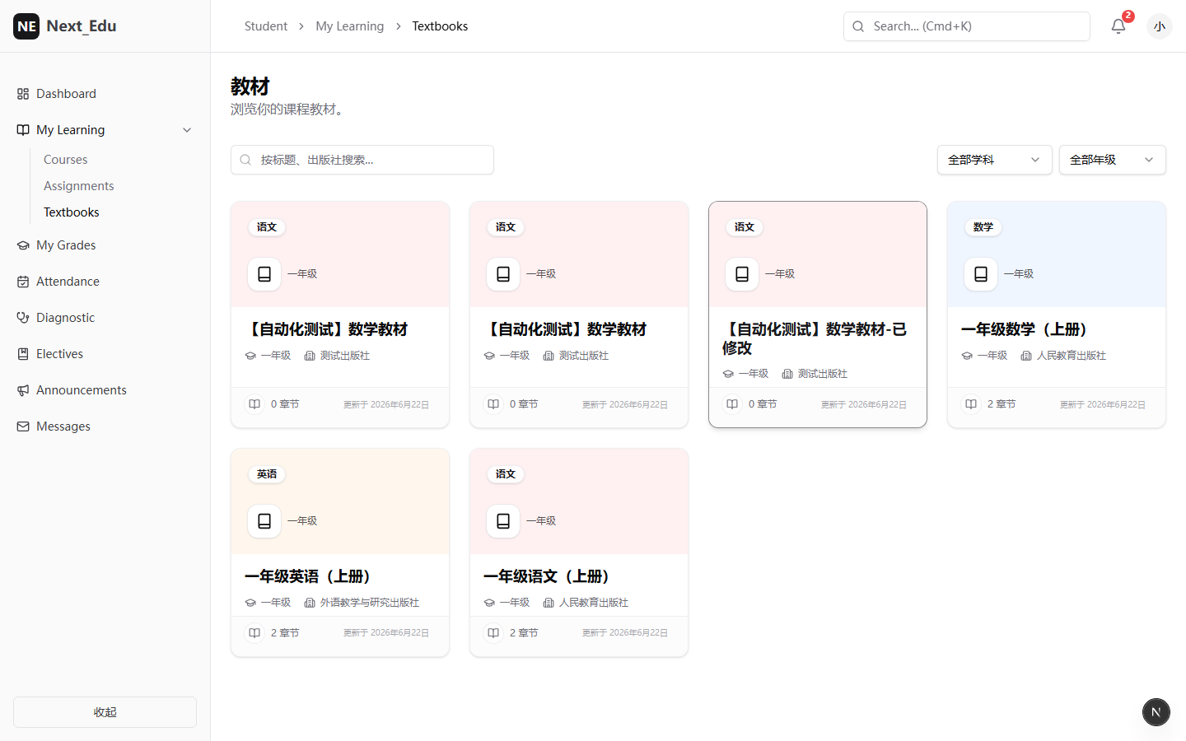Open 【自动化测试】数学教材-已修改 textbook title
The height and width of the screenshot is (741, 1186).
pos(815,338)
